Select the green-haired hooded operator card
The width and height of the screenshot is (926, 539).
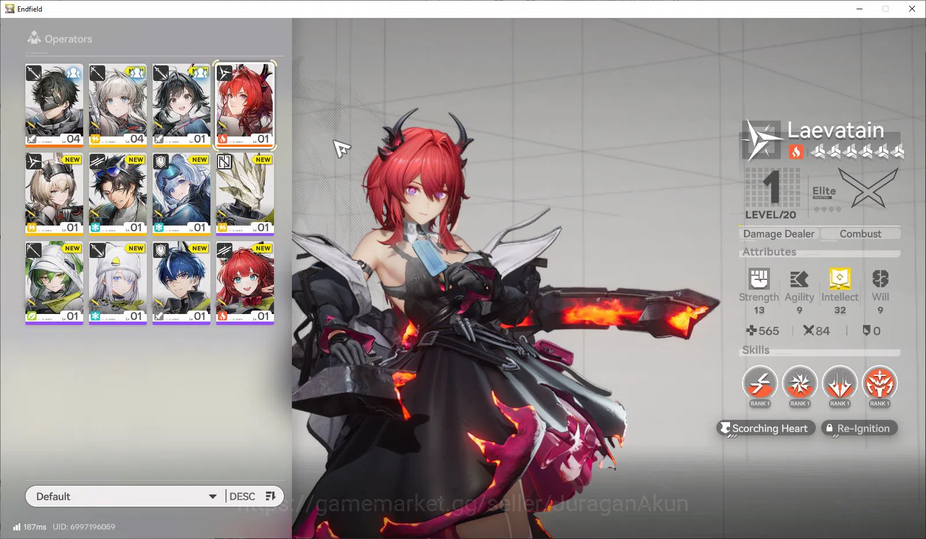pyautogui.click(x=54, y=283)
